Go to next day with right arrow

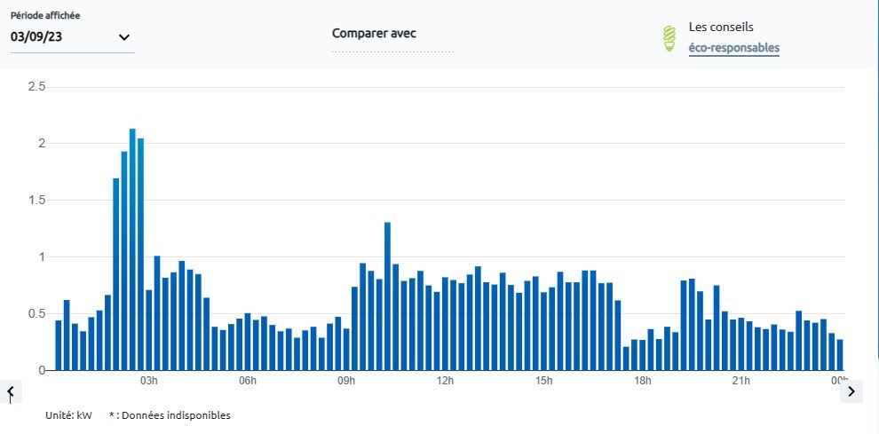[851, 391]
